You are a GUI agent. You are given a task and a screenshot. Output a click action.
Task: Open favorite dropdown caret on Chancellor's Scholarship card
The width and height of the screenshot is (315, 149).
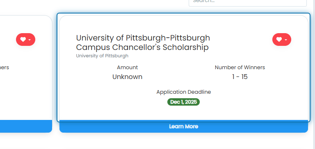(286, 40)
